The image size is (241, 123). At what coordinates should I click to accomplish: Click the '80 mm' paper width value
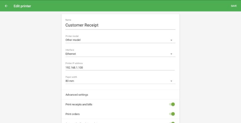click(x=70, y=81)
